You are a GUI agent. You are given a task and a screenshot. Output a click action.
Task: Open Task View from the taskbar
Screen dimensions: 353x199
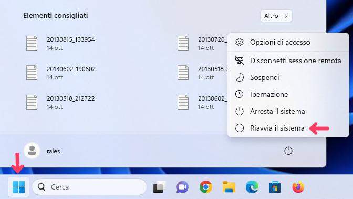point(159,187)
